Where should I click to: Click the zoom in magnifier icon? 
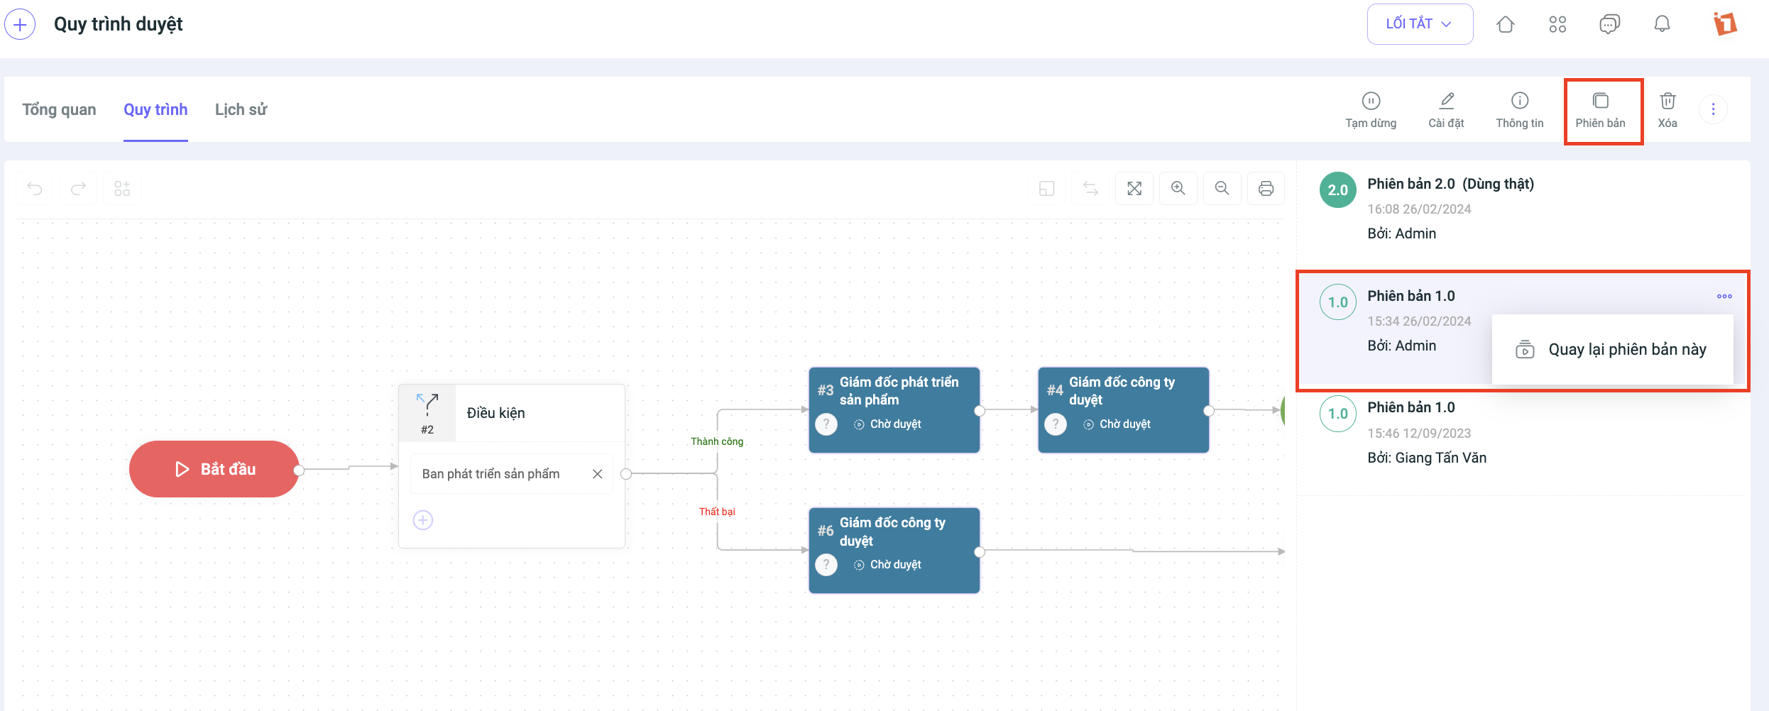[x=1178, y=189]
